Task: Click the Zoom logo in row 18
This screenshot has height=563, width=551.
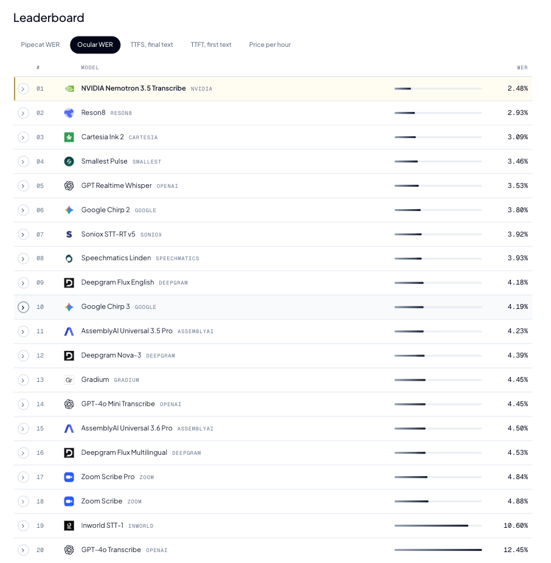Action: (x=69, y=502)
